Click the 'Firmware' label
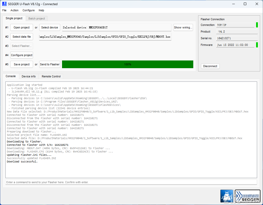Screen dimensions: 263x205 207,45
